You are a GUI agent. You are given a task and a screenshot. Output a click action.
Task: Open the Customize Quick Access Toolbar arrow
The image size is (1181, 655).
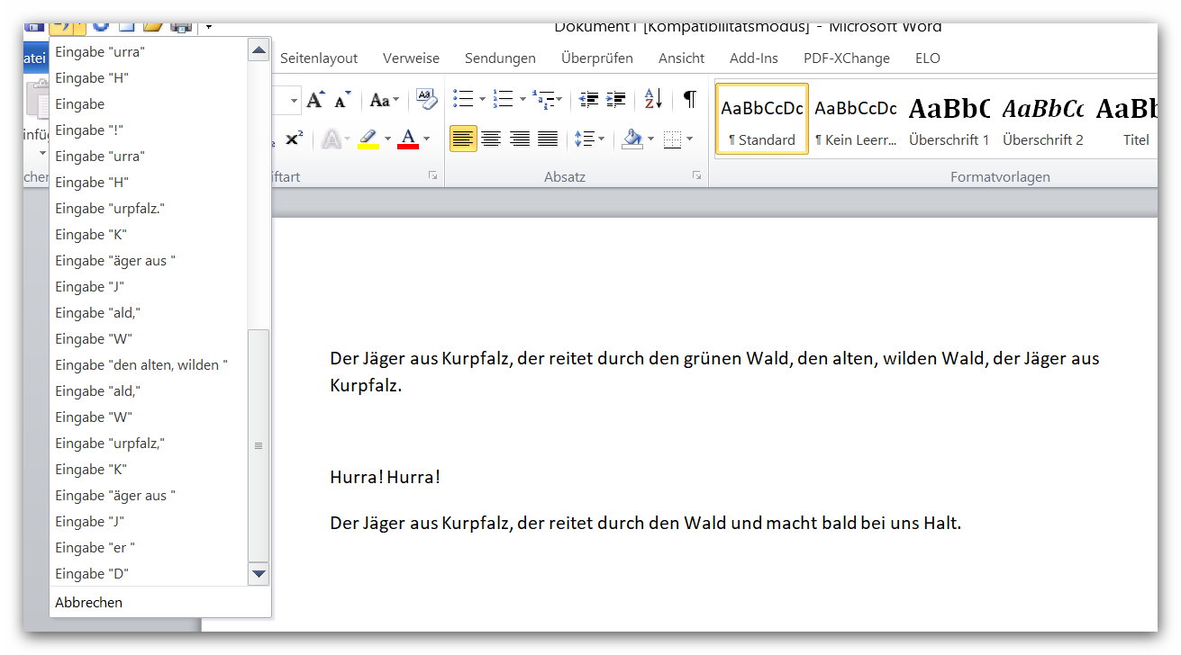(208, 25)
